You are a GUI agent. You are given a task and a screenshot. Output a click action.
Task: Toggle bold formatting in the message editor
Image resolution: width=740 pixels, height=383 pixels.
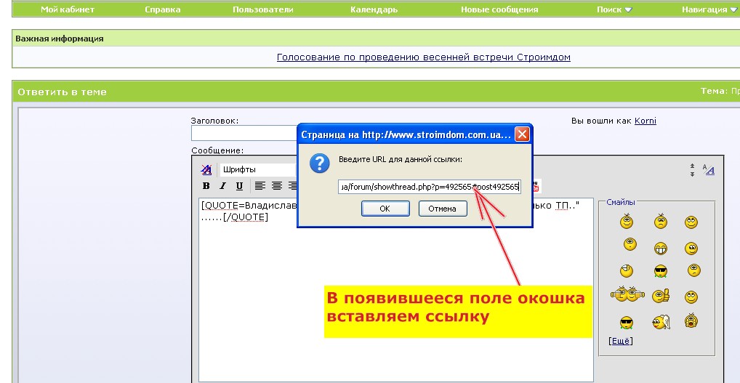click(x=206, y=186)
